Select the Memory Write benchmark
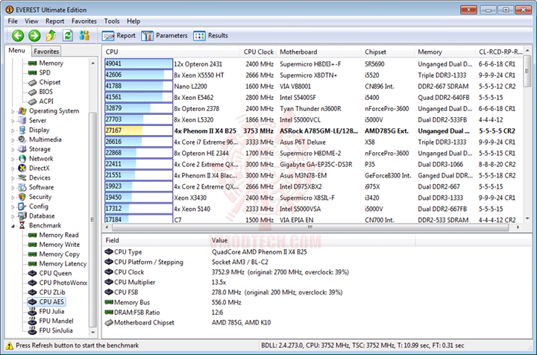 (59, 245)
